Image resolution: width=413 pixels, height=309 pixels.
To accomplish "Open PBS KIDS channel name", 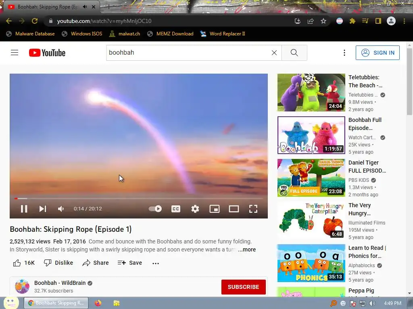I will coord(359,180).
